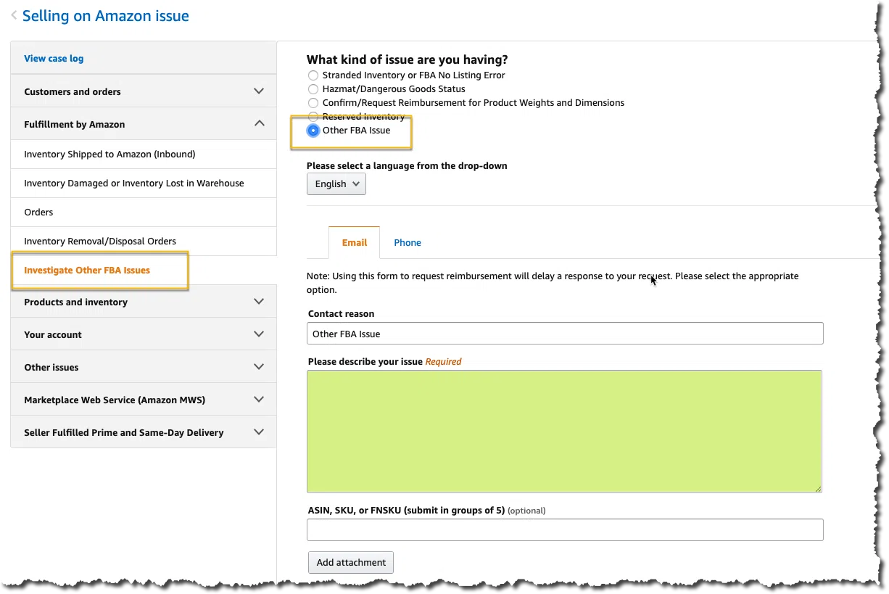Expand the Your account section
Viewport: 889px width, 594px height.
(144, 334)
